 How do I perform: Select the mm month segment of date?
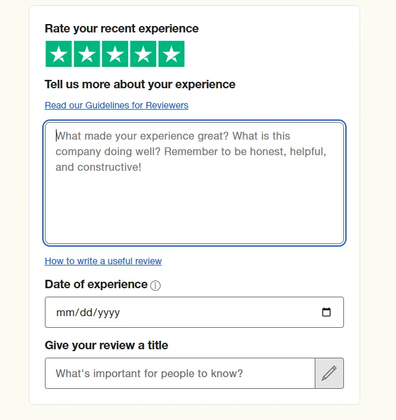click(x=66, y=313)
